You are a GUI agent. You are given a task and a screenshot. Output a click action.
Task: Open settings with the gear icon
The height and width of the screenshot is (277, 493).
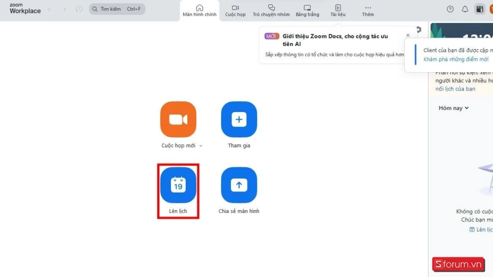418,29
